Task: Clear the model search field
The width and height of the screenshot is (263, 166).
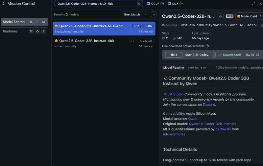Action: (139, 4)
